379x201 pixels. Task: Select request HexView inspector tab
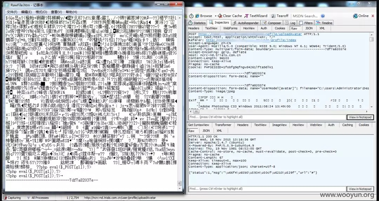[x=249, y=28]
